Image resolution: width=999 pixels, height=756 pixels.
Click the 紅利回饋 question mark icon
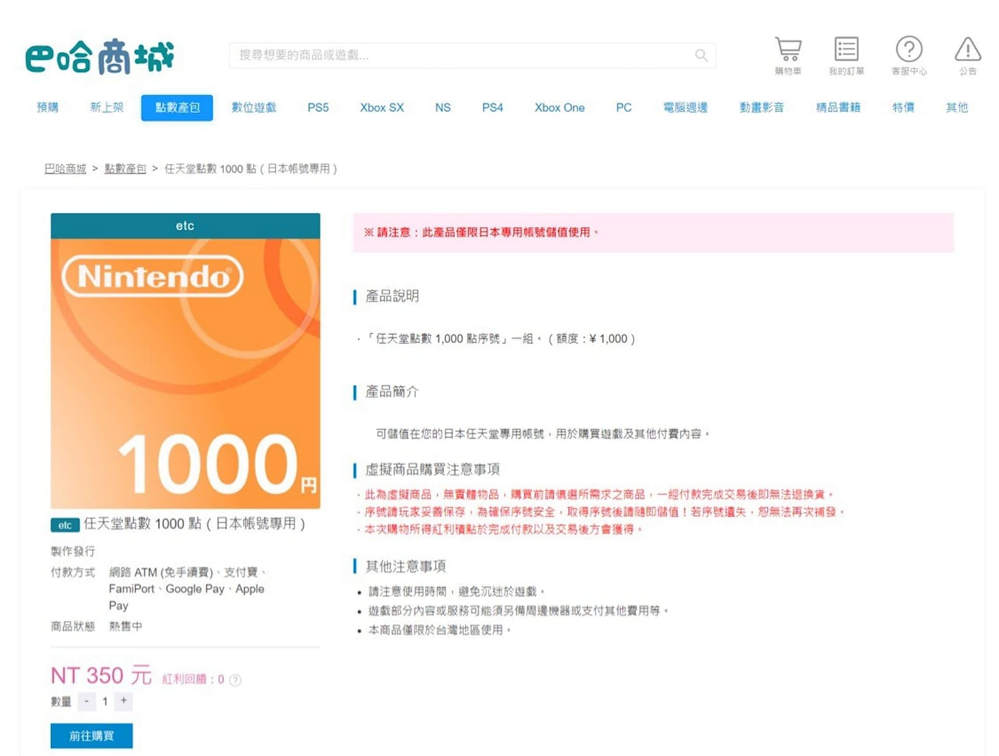pyautogui.click(x=235, y=679)
